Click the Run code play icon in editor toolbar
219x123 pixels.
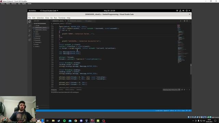[181, 21]
